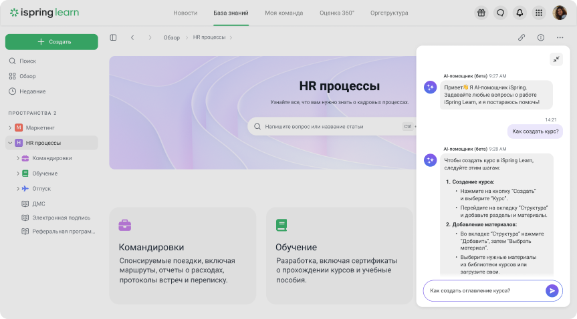Copy the page link icon

[522, 37]
